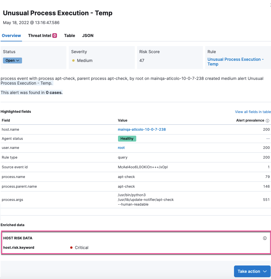
Task: Click the red Critical risk dot
Action: pos(71,248)
